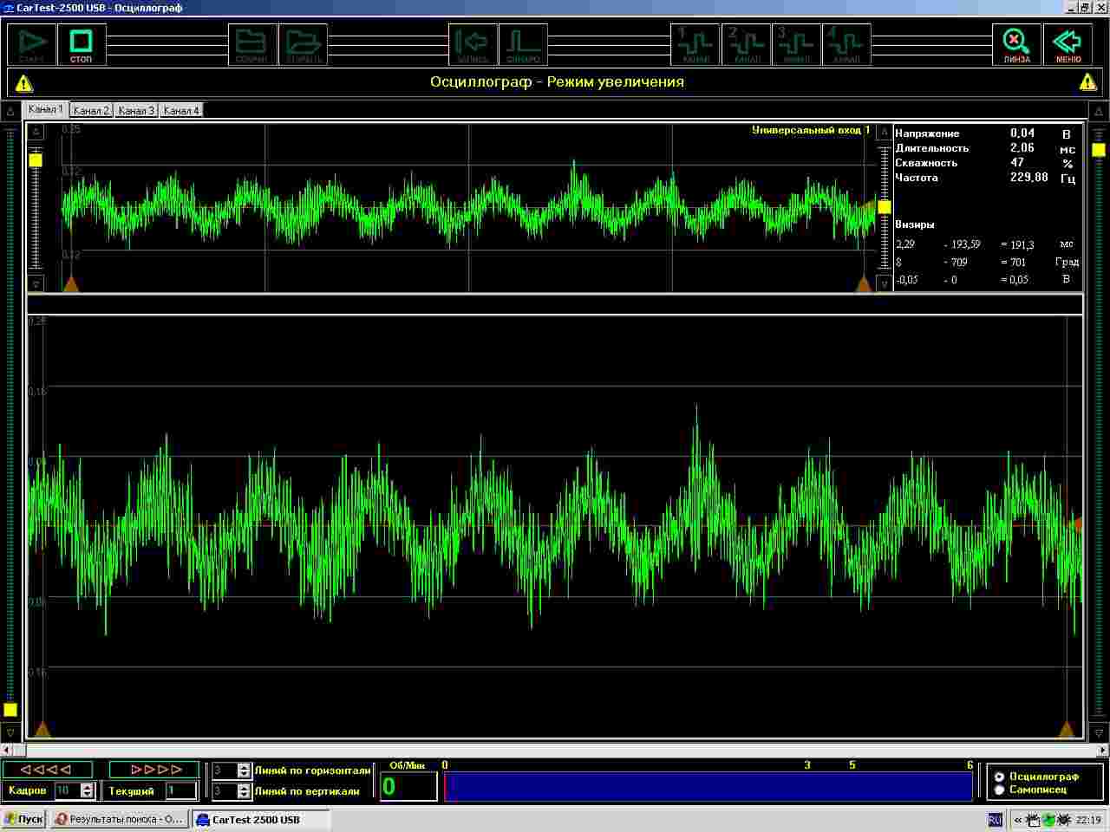The height and width of the screenshot is (832, 1110).
Task: Switch to the Канал 1 tab
Action: pyautogui.click(x=46, y=109)
